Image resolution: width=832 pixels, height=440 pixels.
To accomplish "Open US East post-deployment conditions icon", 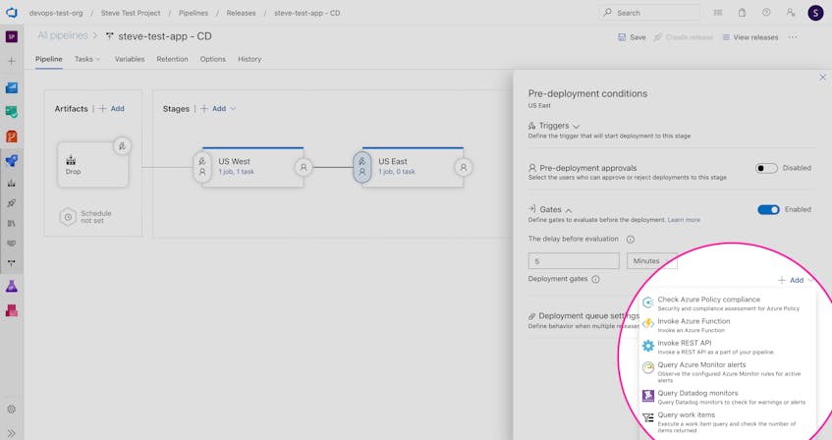I will [x=464, y=168].
